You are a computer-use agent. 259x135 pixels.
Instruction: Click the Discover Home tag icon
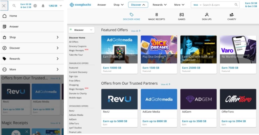132,15
